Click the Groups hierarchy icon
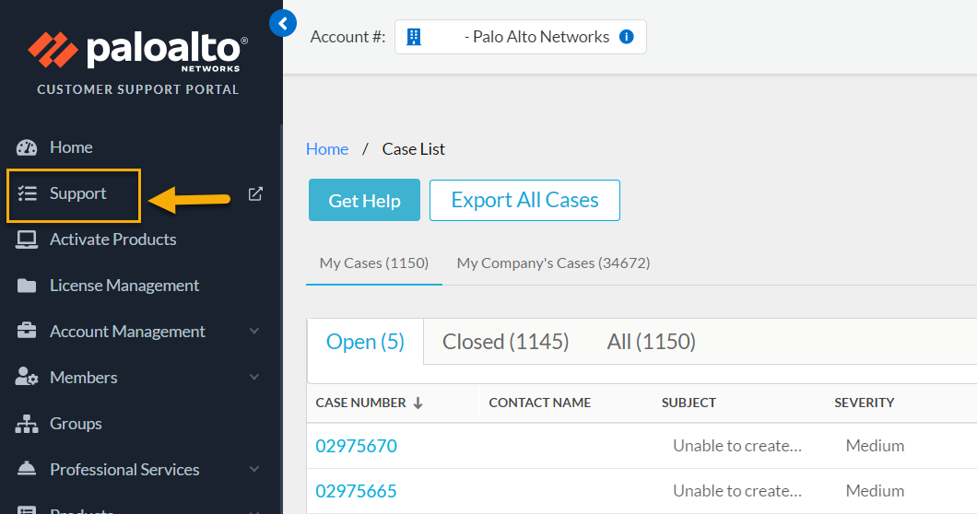 click(27, 424)
